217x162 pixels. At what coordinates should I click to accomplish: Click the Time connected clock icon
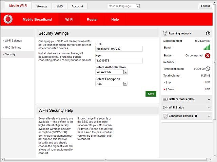208,69
